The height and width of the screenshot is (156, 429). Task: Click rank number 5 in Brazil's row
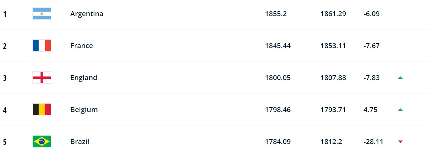point(5,142)
